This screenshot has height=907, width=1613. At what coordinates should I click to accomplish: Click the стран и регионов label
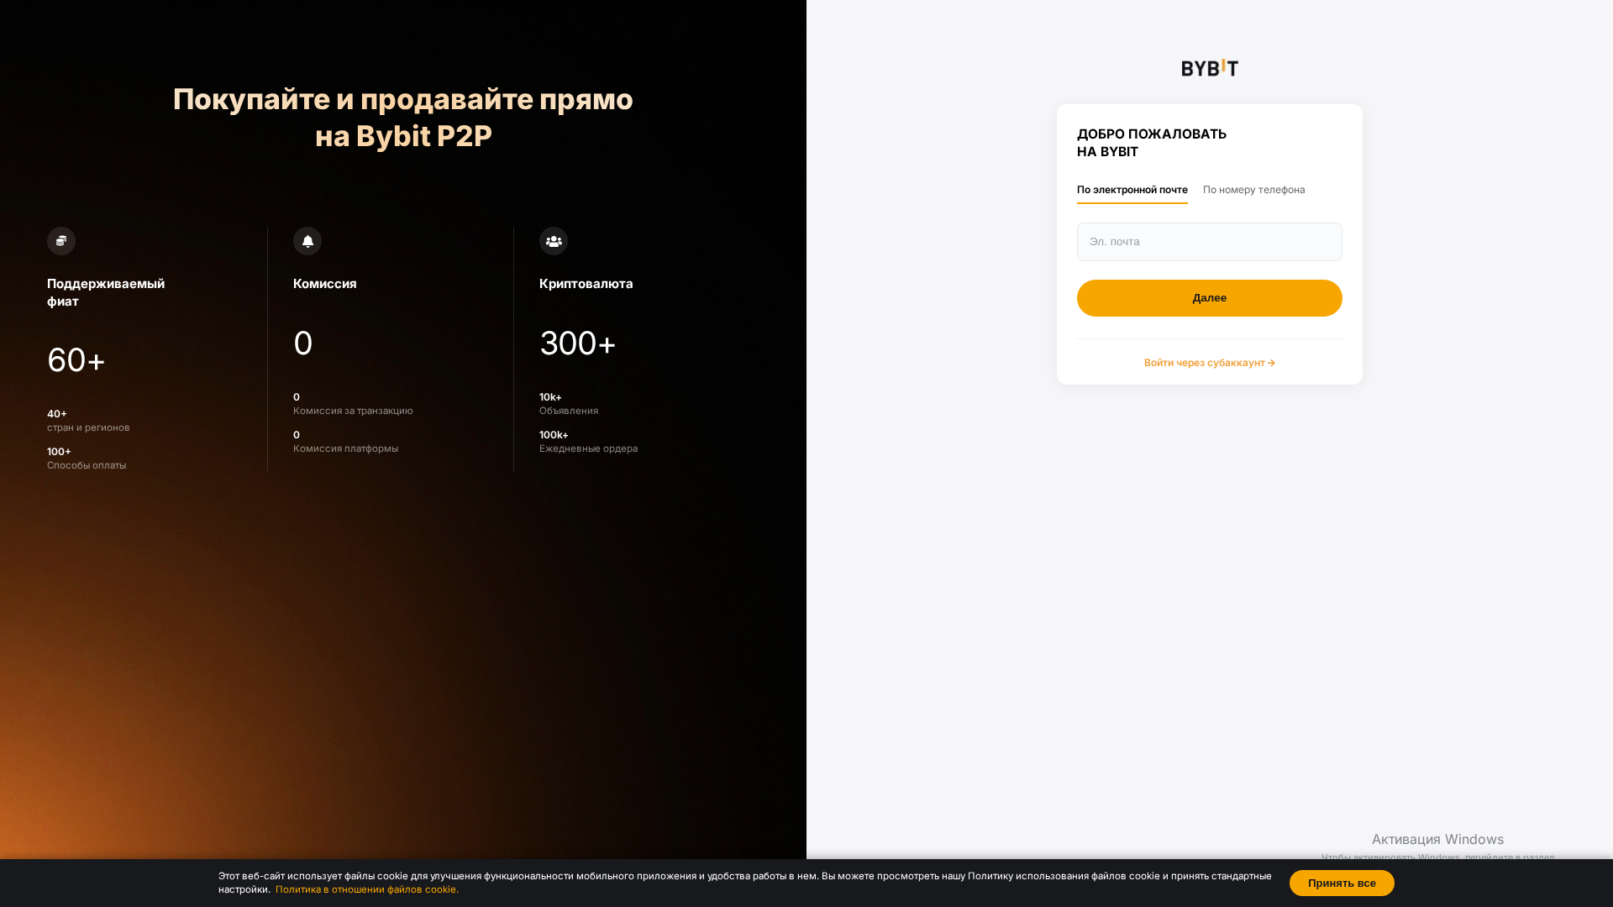tap(88, 427)
